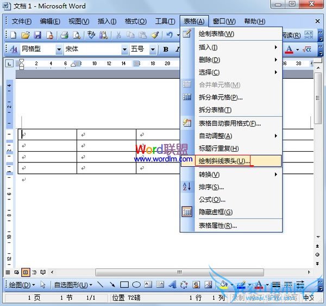This screenshot has width=326, height=306.
Task: Click the Copy icon
Action: 130,35
